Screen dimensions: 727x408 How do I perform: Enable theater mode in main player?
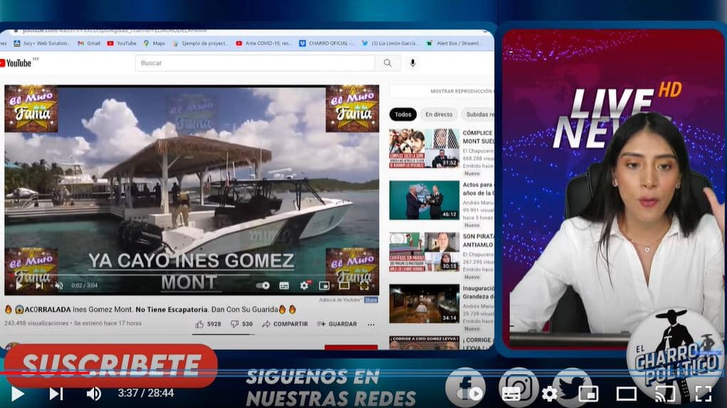pyautogui.click(x=626, y=394)
